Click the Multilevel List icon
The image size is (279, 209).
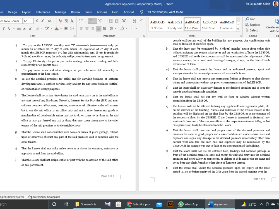(x=100, y=21)
